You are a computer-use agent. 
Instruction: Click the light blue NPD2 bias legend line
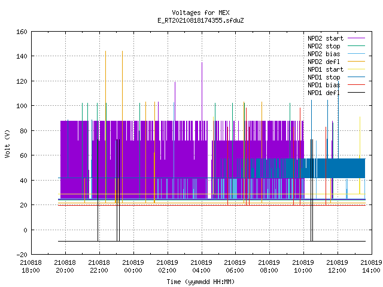point(357,53)
